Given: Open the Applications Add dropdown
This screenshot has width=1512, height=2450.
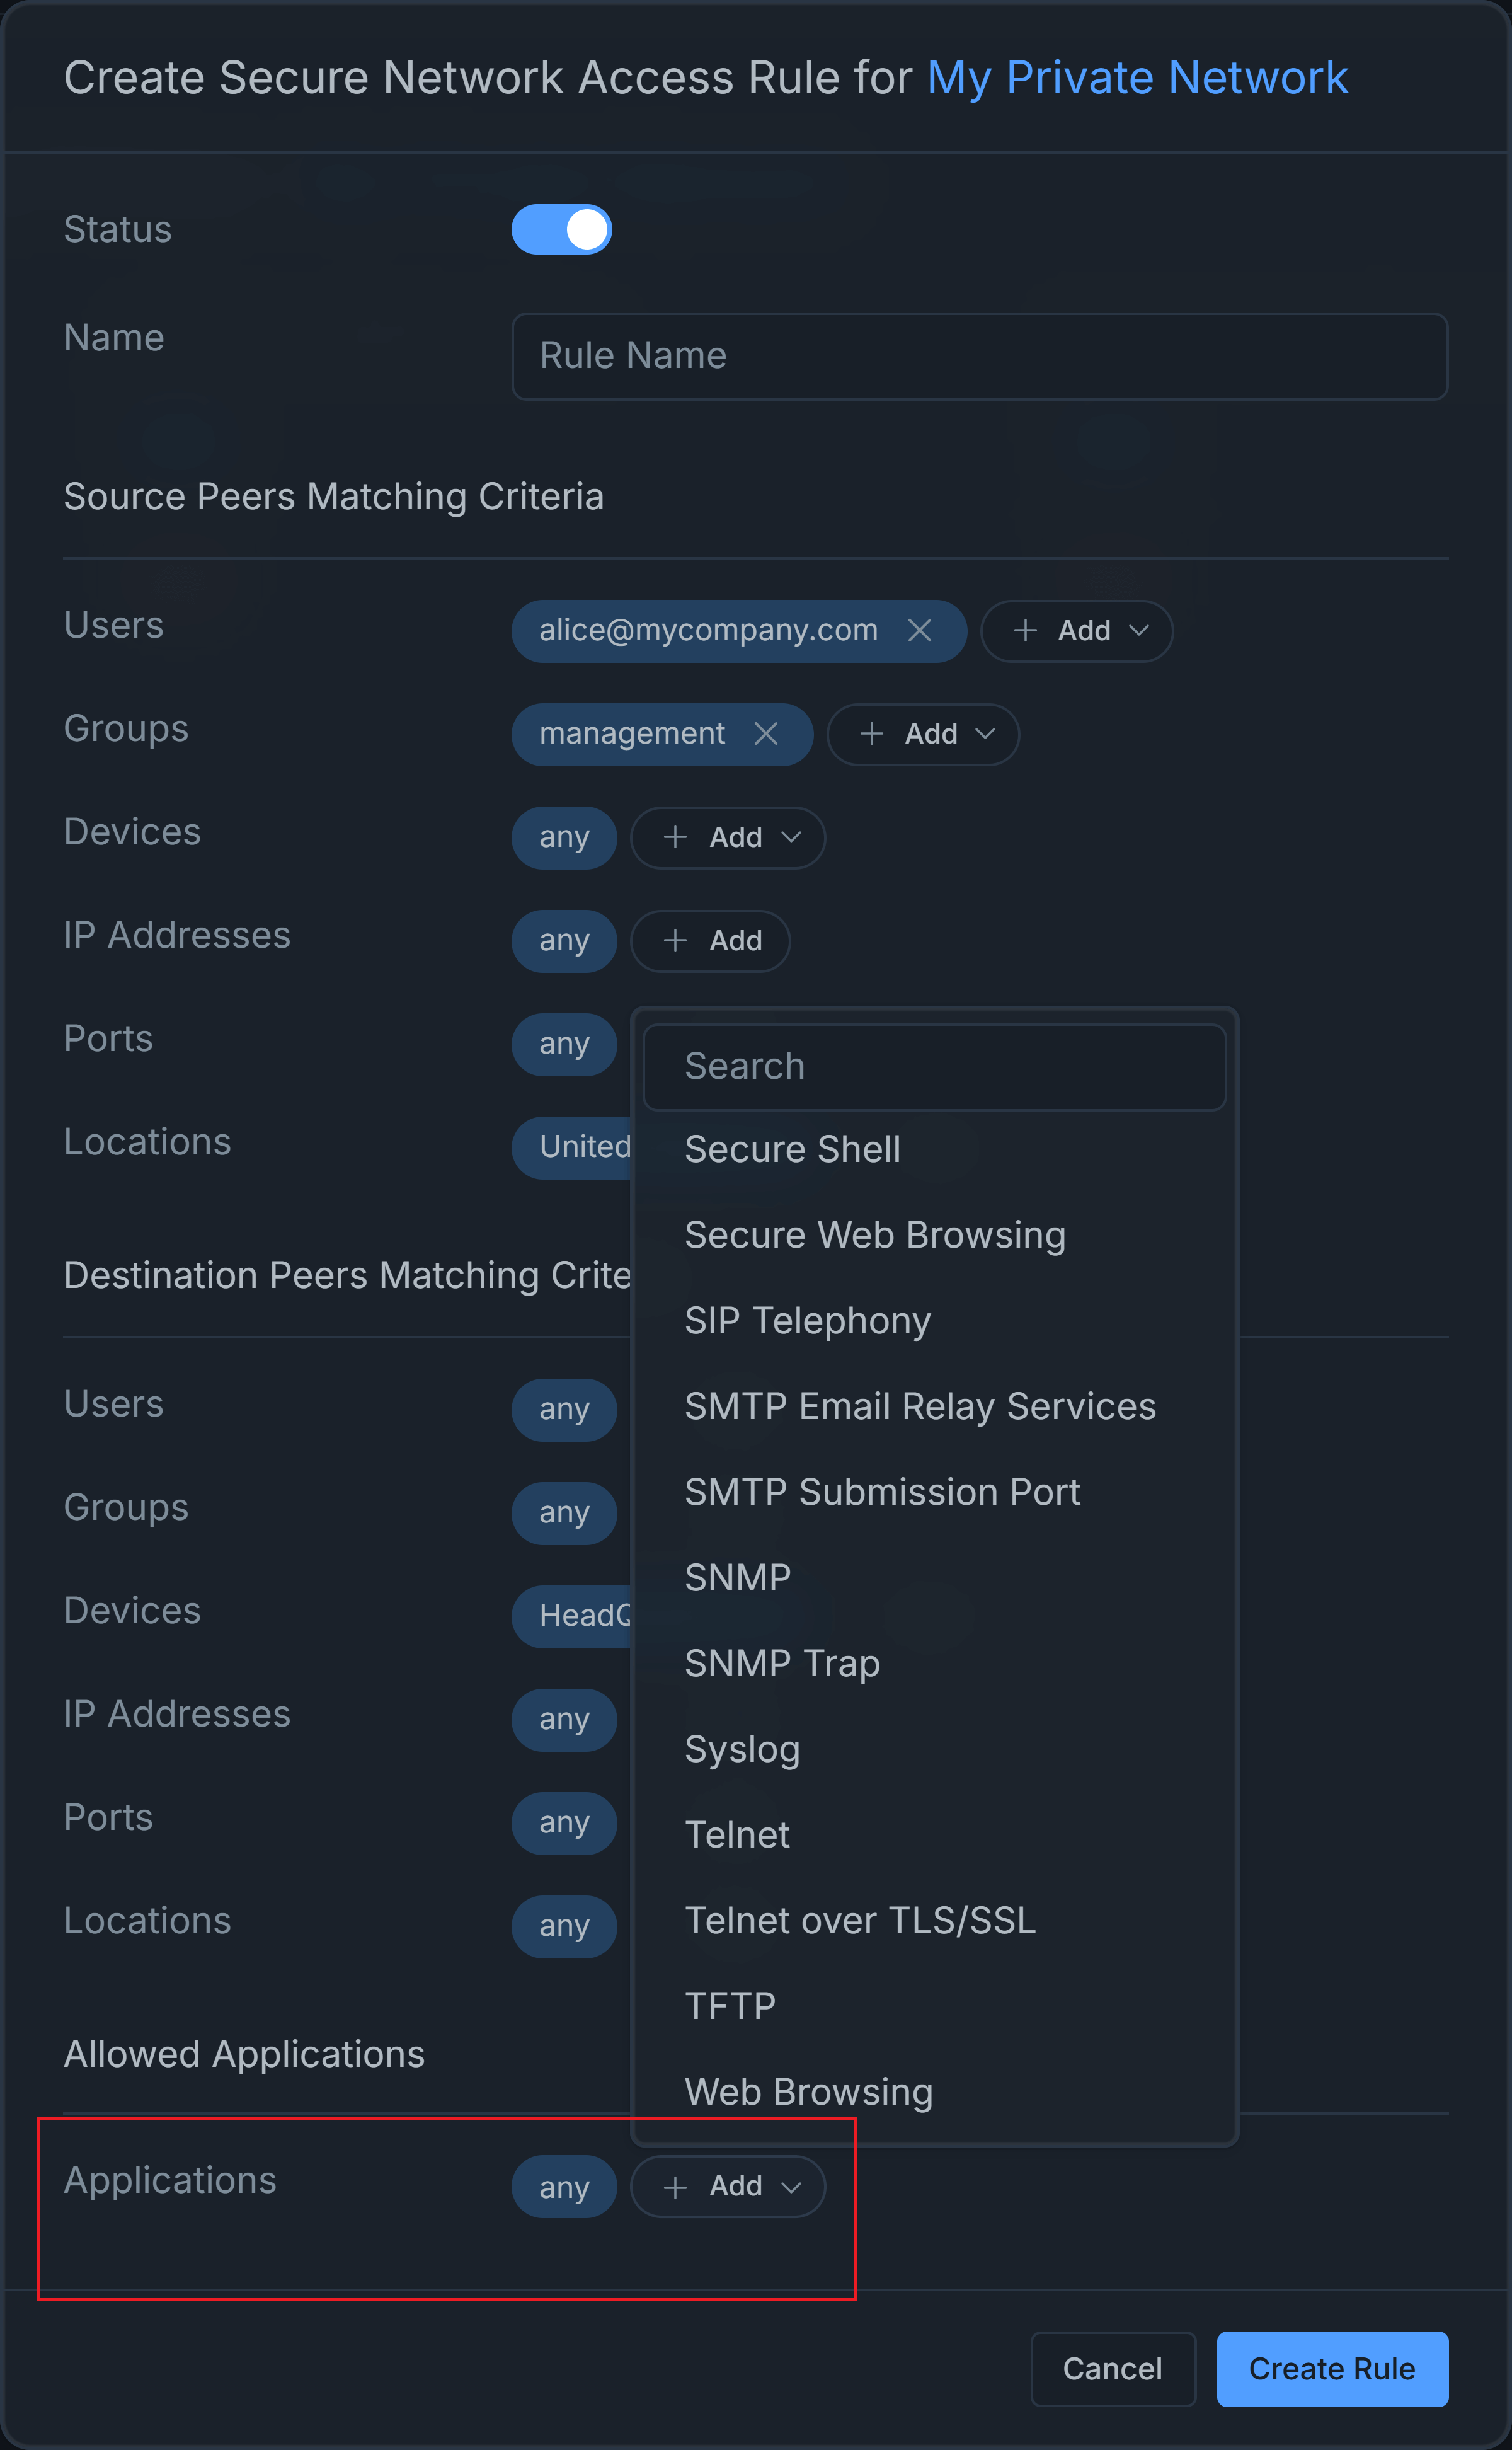Looking at the screenshot, I should coord(728,2187).
